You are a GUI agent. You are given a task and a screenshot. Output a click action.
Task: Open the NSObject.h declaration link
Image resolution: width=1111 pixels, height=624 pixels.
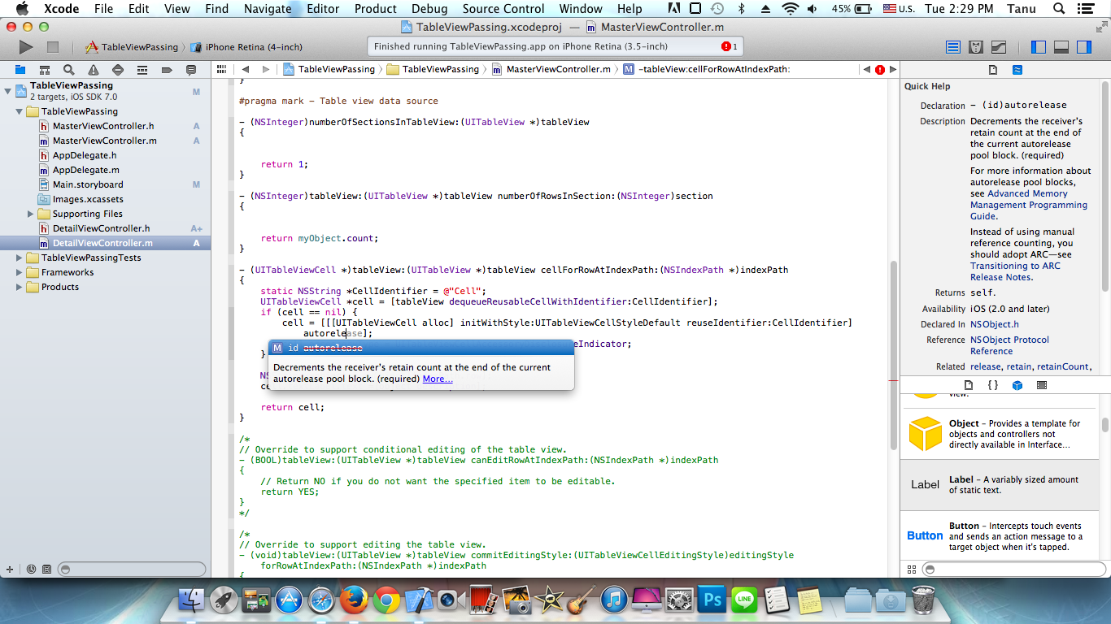995,324
